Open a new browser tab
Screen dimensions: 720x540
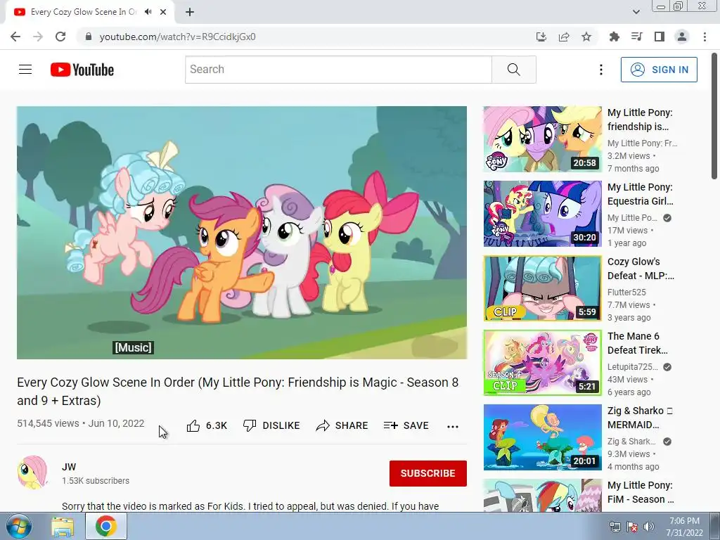[190, 12]
